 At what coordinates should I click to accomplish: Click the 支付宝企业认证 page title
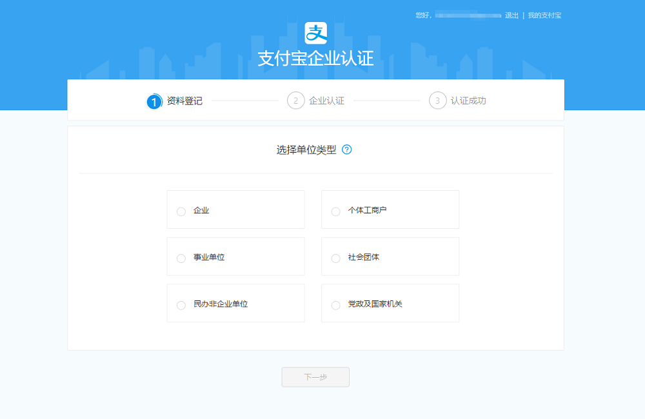[316, 59]
